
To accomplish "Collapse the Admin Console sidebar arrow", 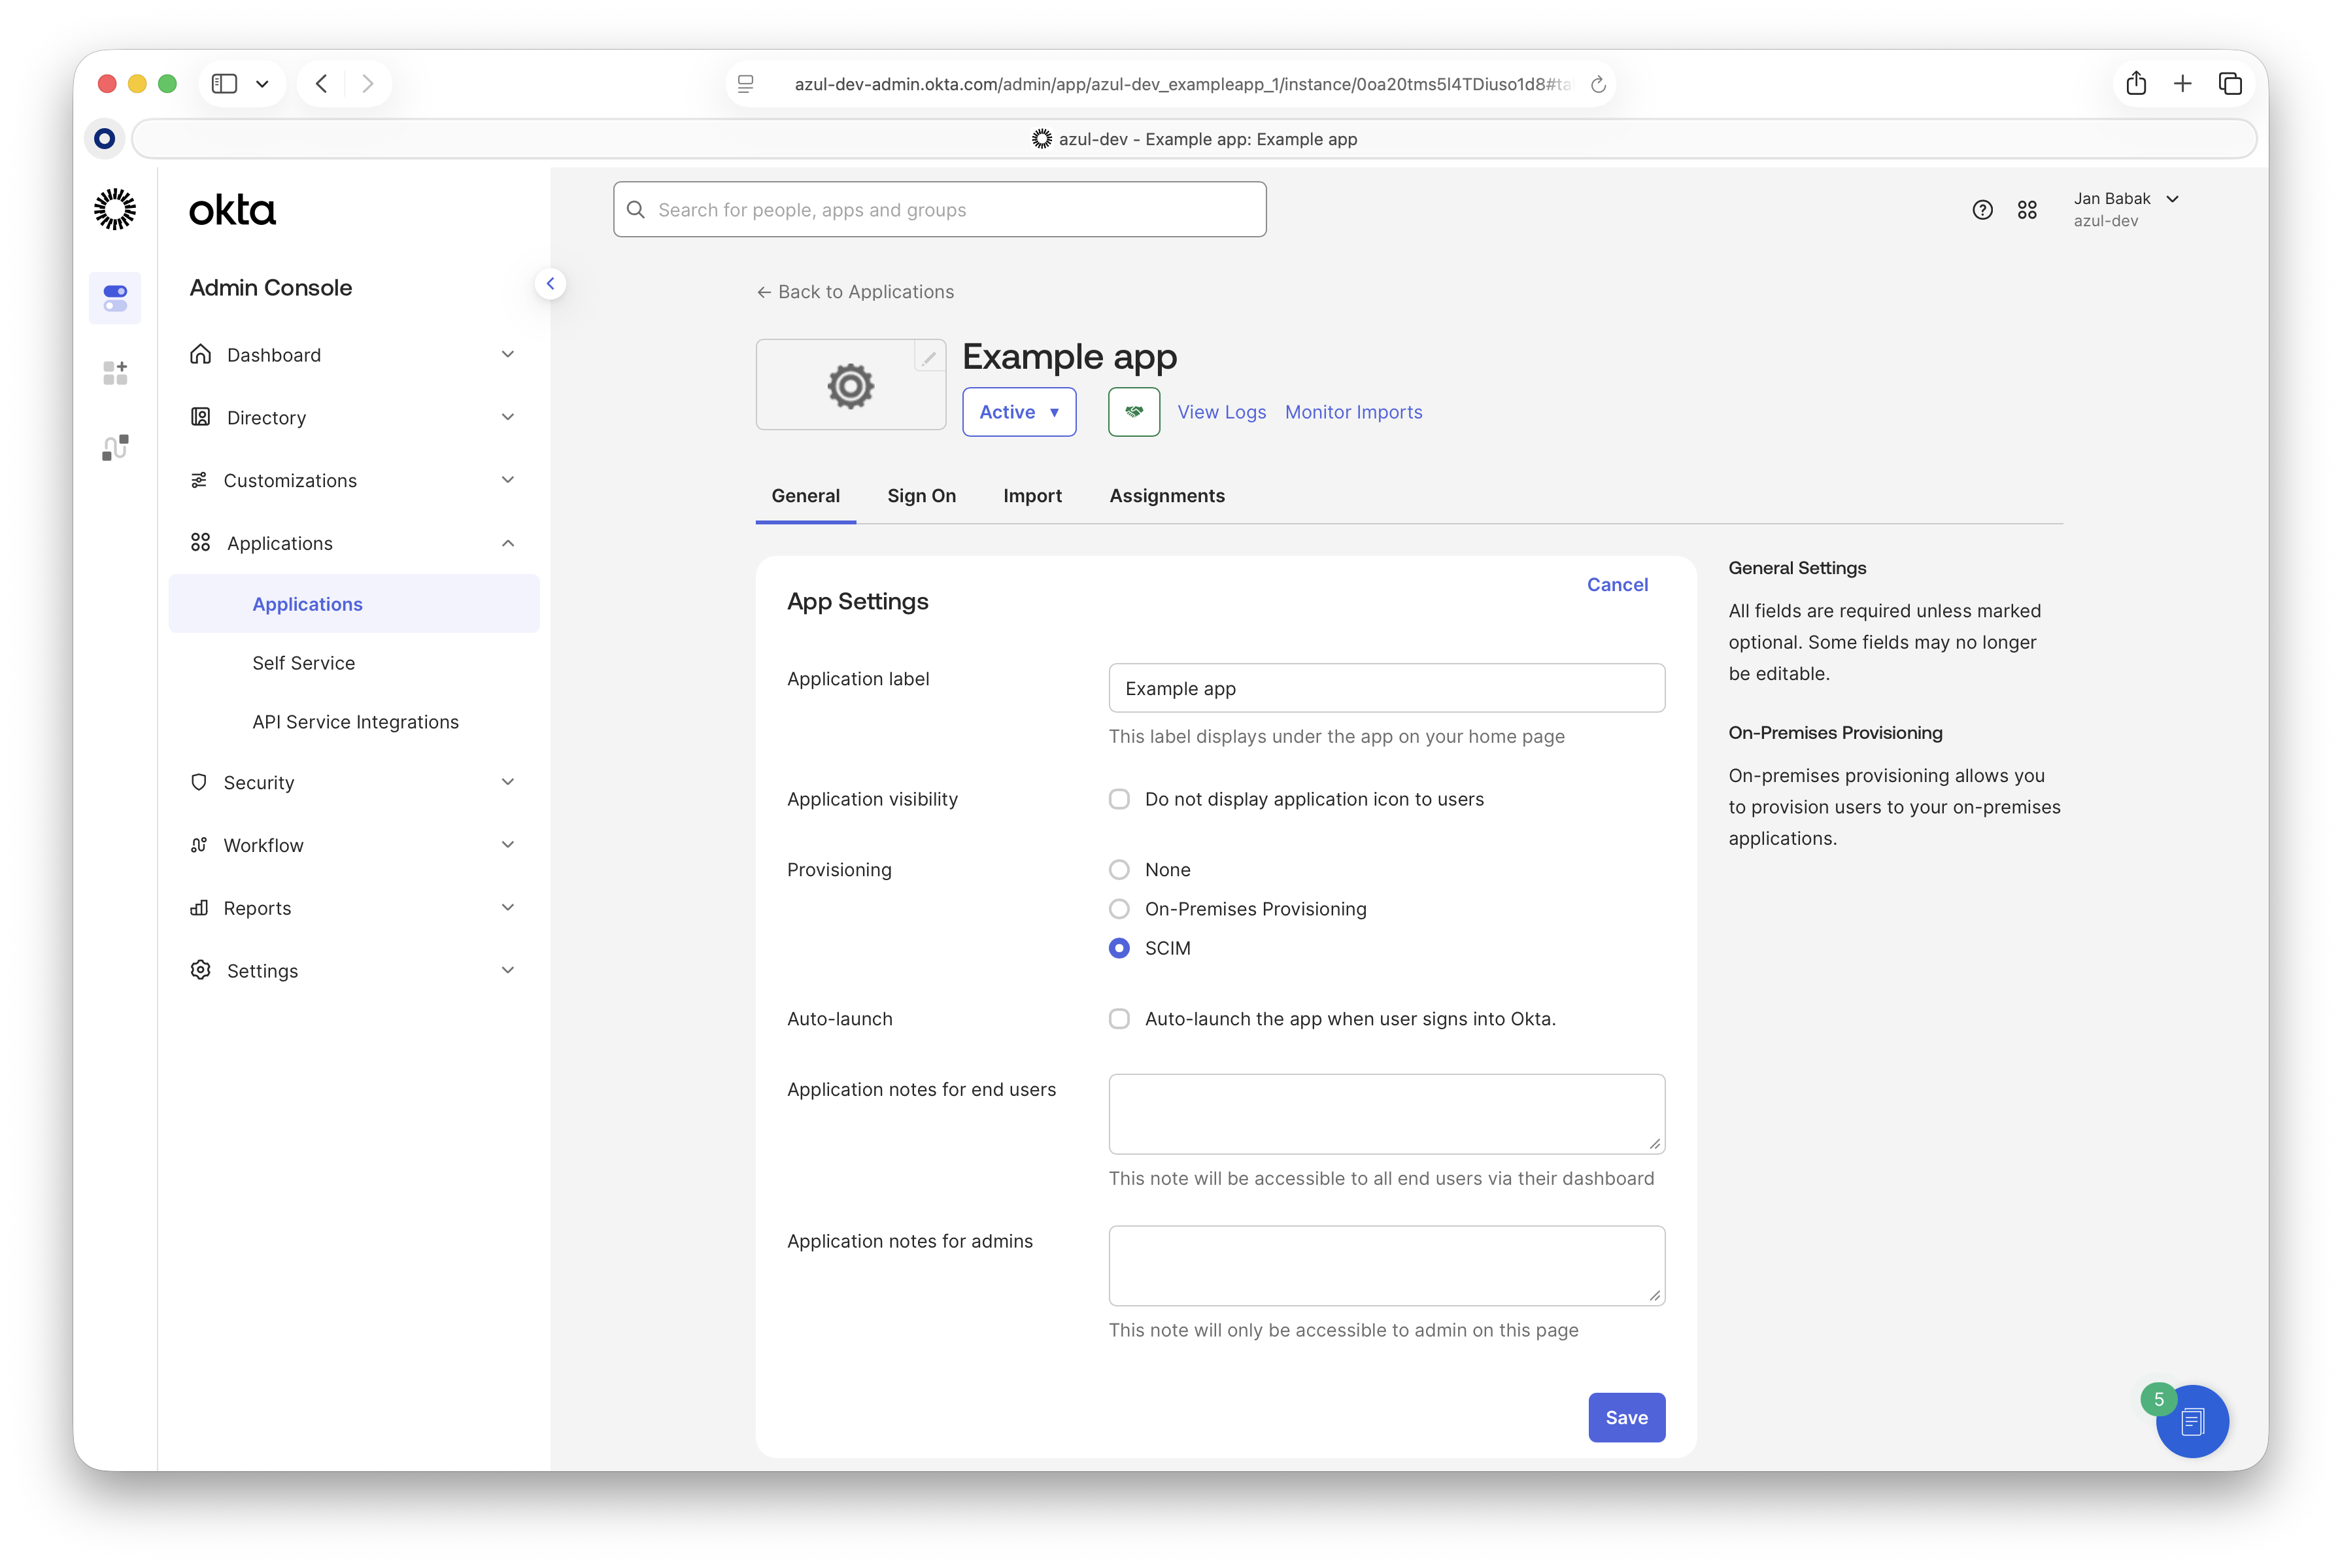I will click(550, 284).
